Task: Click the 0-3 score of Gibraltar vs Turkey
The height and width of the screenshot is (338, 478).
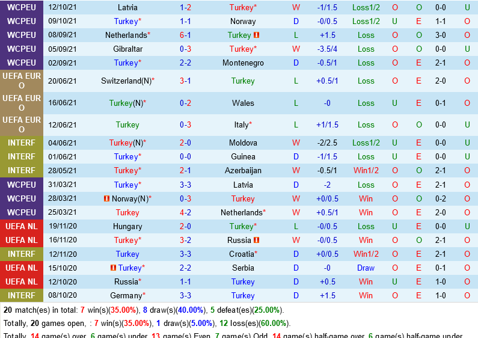Action: 185,49
